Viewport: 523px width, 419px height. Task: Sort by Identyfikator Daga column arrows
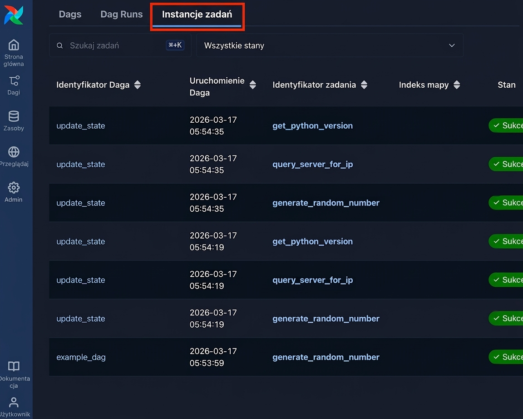[138, 85]
